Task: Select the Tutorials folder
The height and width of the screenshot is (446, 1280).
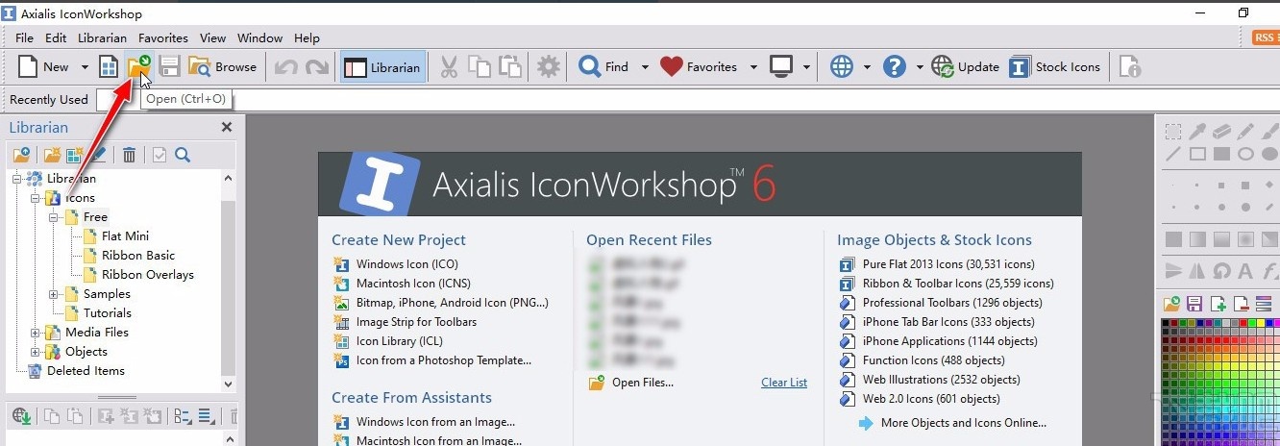Action: [x=108, y=313]
